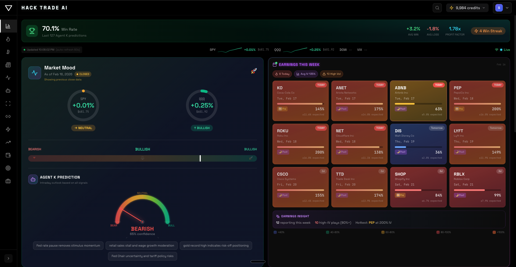Select the VIX ticker in market bar
The image size is (516, 267).
(360, 50)
